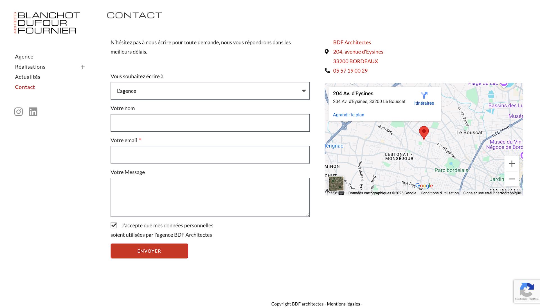Open the Instagram profile icon
Viewport: 540px width, 308px height.
coord(19,112)
